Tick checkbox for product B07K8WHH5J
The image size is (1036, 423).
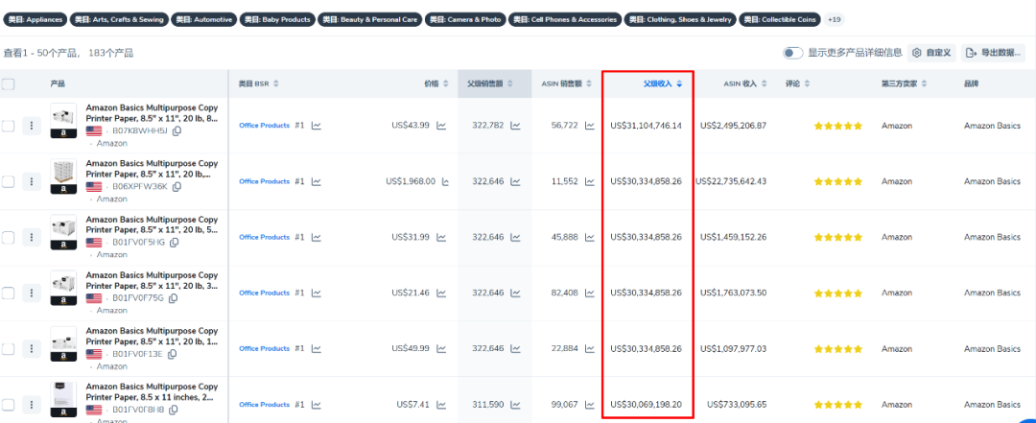[x=8, y=126]
